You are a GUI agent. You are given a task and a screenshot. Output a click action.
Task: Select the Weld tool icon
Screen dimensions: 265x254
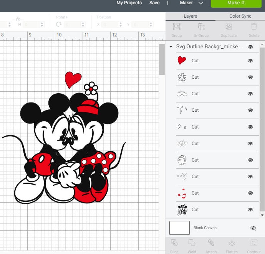(x=192, y=243)
